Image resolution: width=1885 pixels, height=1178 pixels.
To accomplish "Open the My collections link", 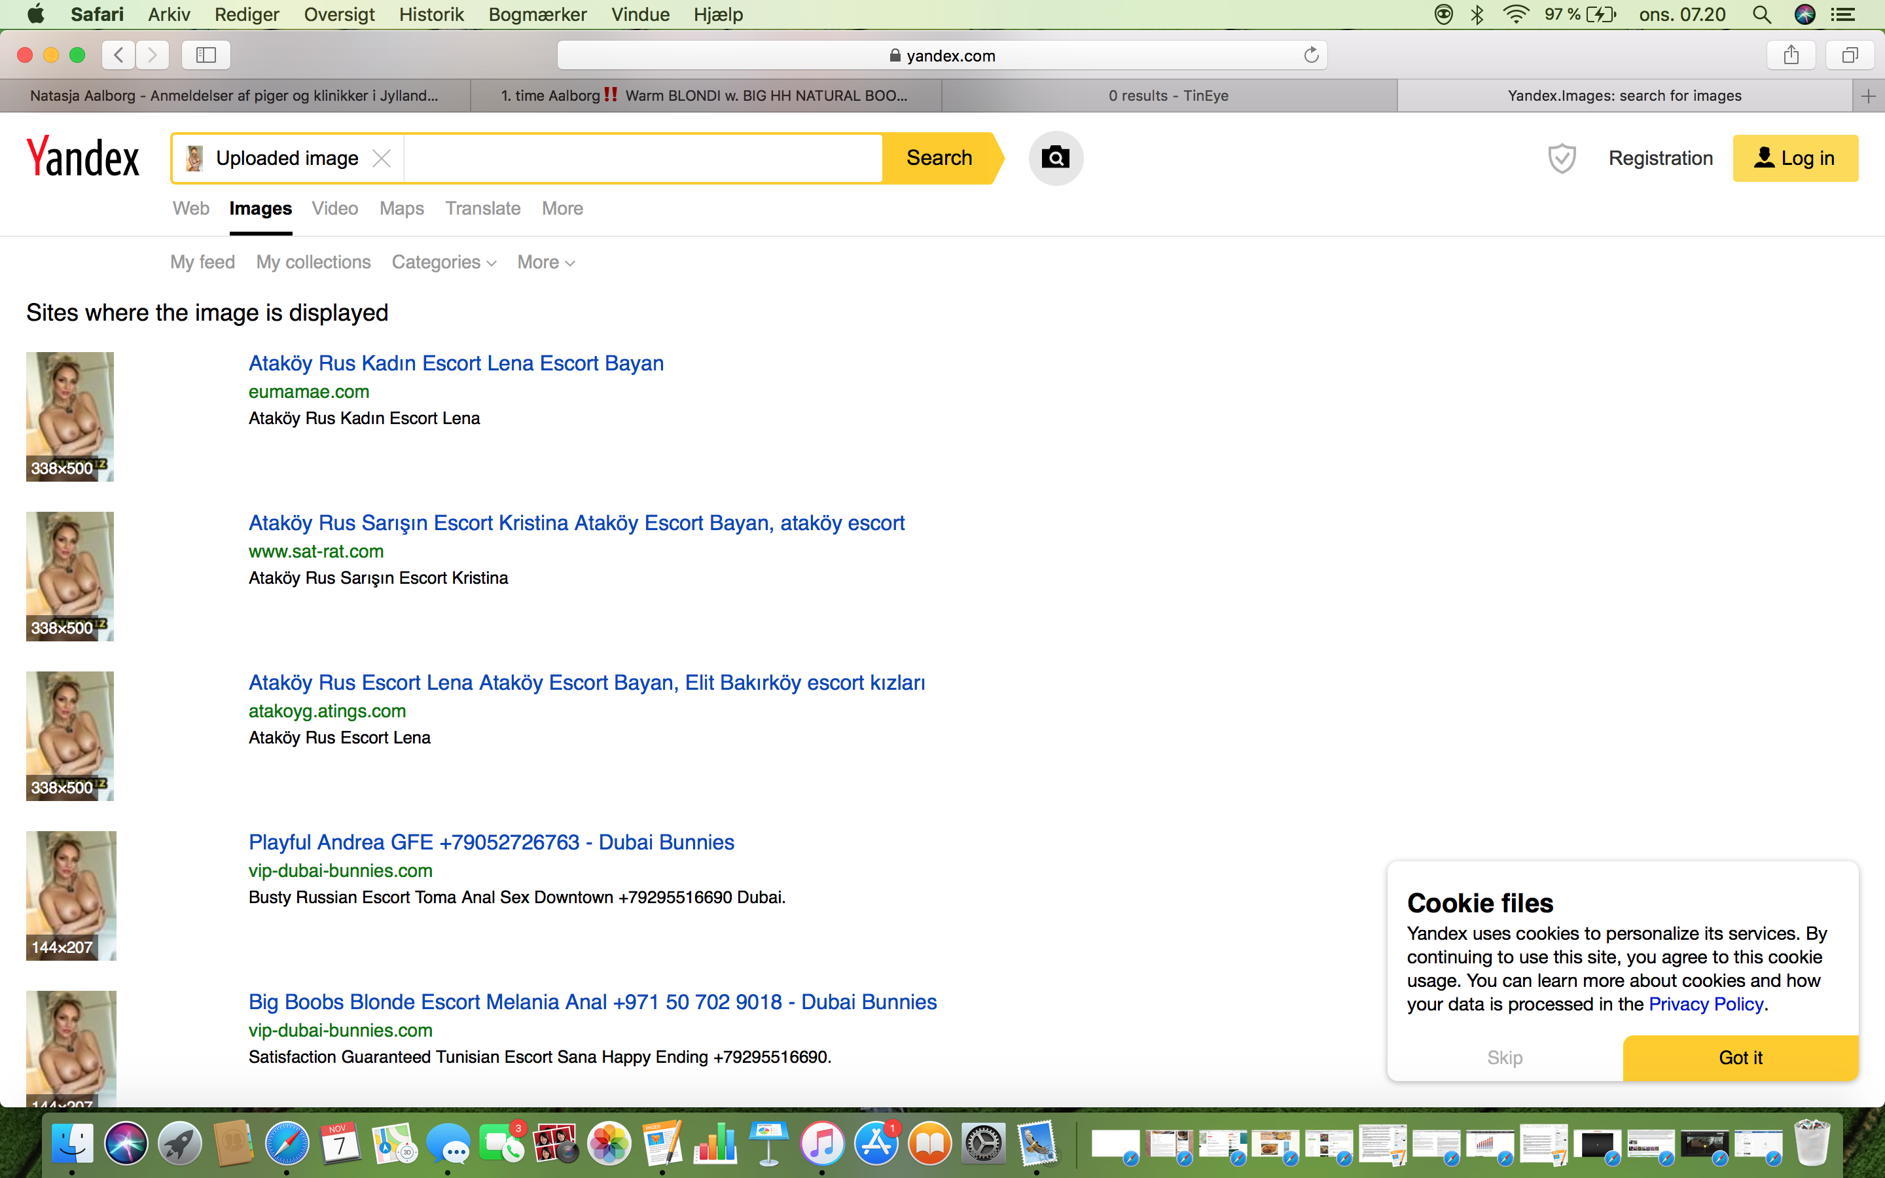I will 313,262.
